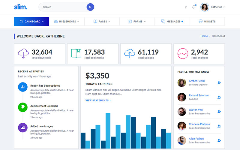Click Katherine's profile avatar
The image size is (240, 150).
point(205,7)
